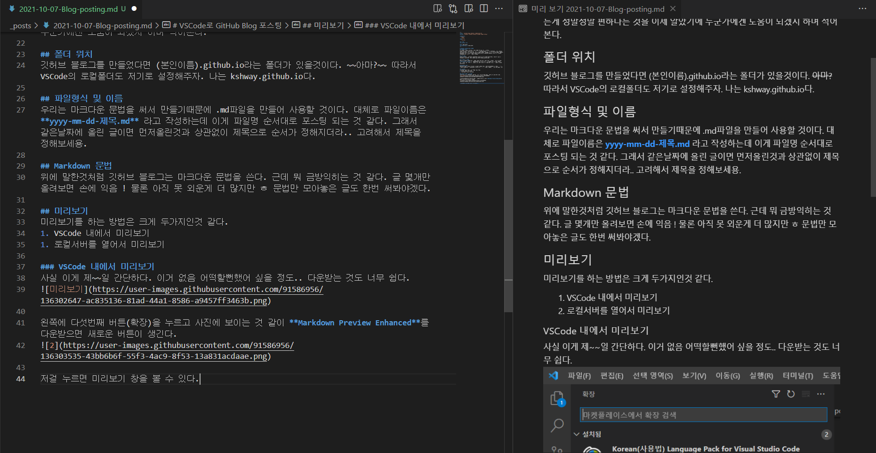Click filter funnel icon in embedded screenshot

(776, 394)
